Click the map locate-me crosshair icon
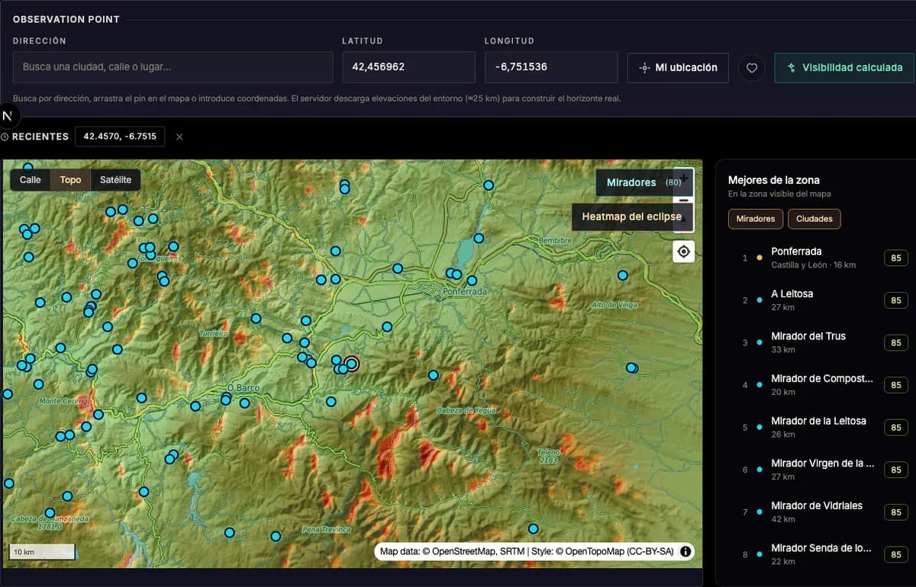 tap(684, 252)
